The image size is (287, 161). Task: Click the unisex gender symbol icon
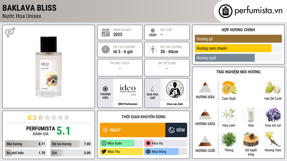[10, 32]
